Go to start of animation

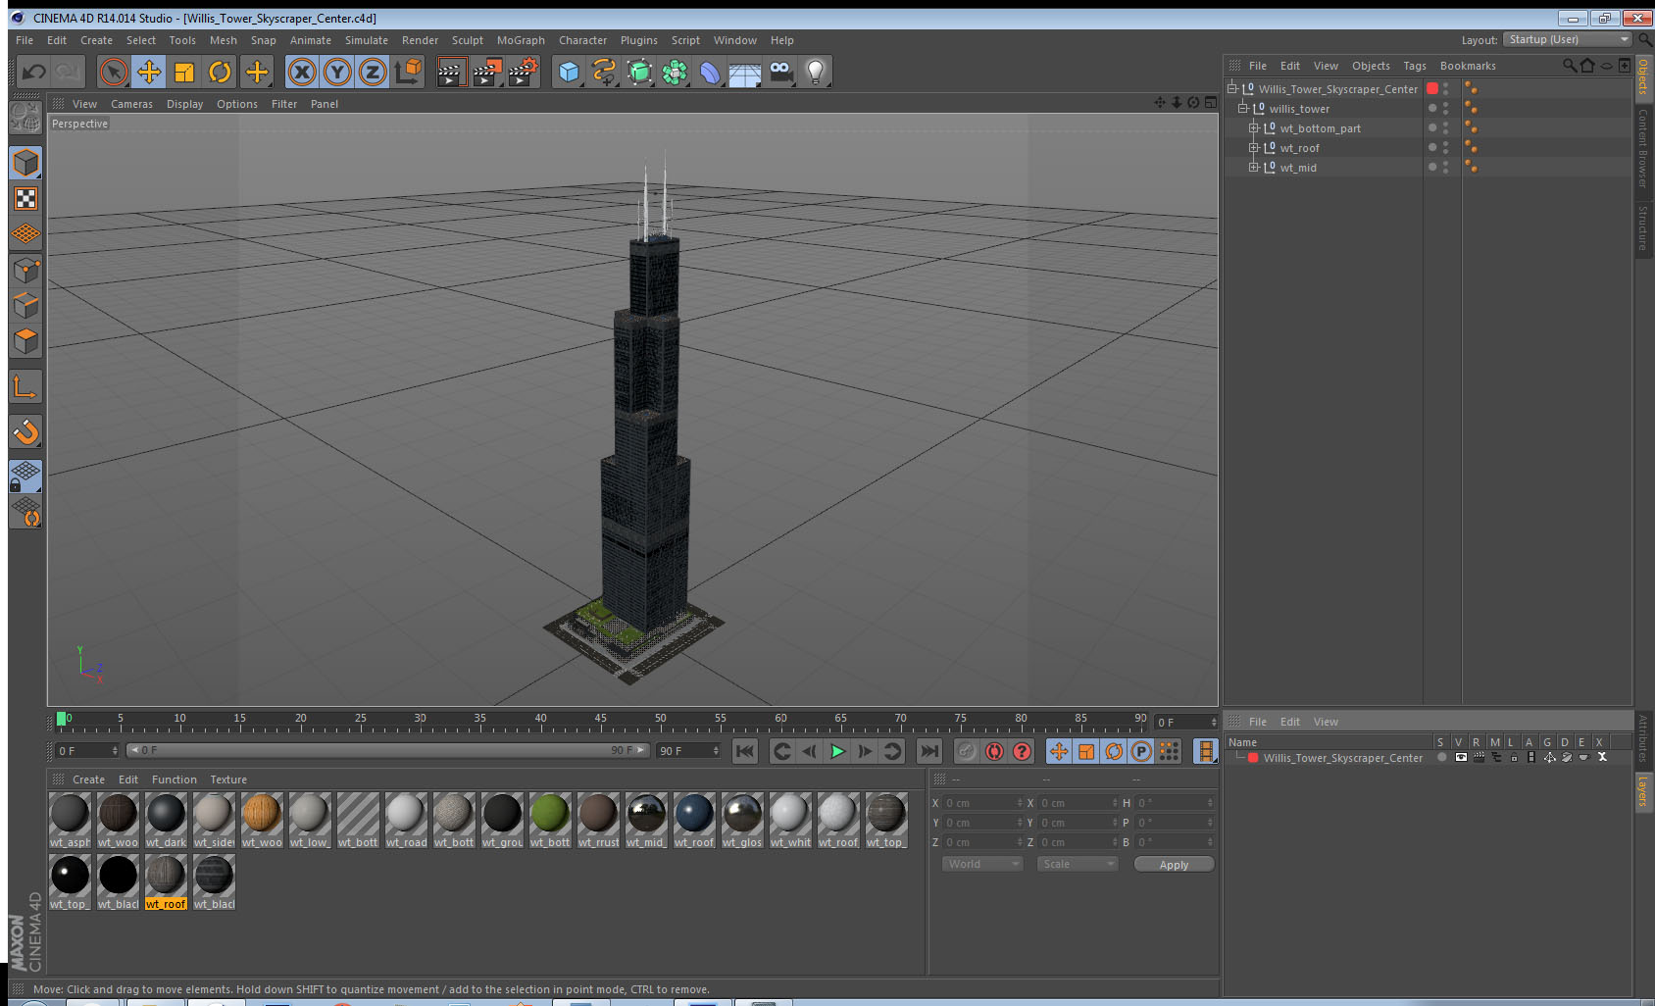745,751
